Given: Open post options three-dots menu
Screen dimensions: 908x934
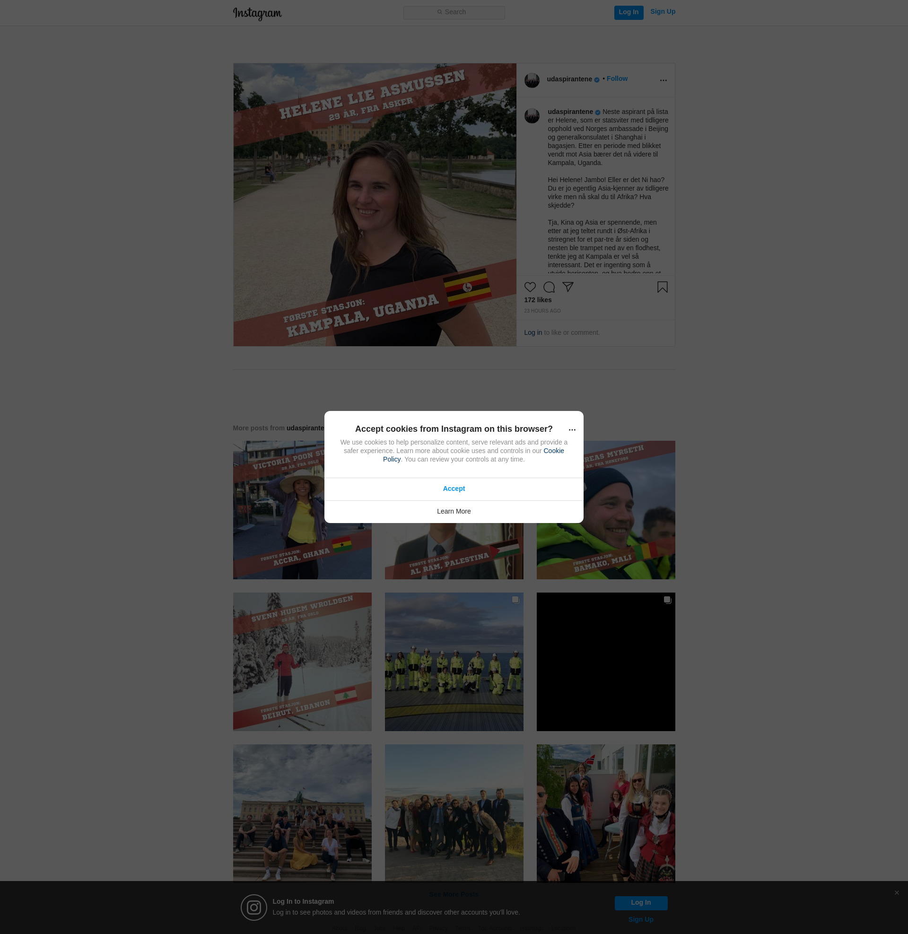Looking at the screenshot, I should [663, 80].
